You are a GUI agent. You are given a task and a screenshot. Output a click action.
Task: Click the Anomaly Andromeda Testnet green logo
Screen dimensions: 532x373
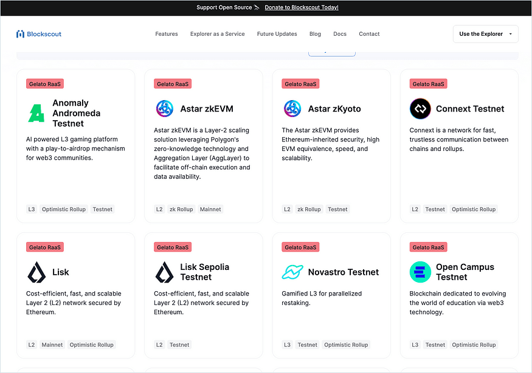(36, 113)
